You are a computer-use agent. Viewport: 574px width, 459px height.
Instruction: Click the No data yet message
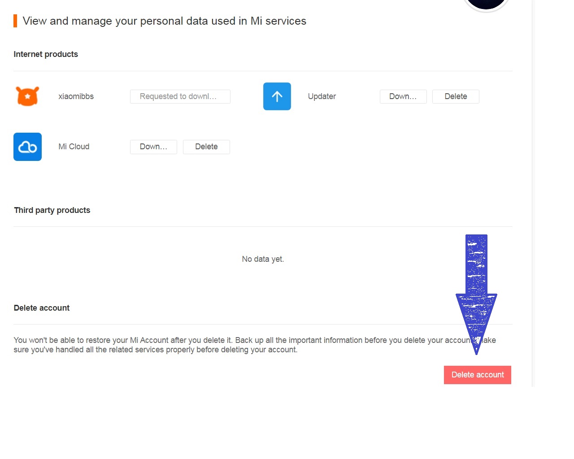[263, 259]
